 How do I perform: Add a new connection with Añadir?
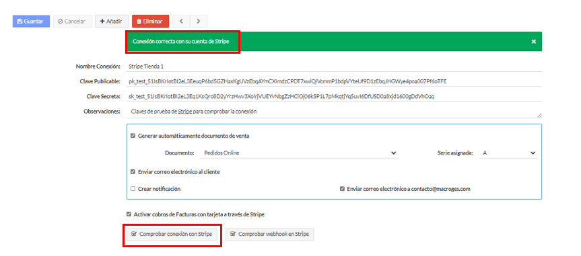(112, 22)
